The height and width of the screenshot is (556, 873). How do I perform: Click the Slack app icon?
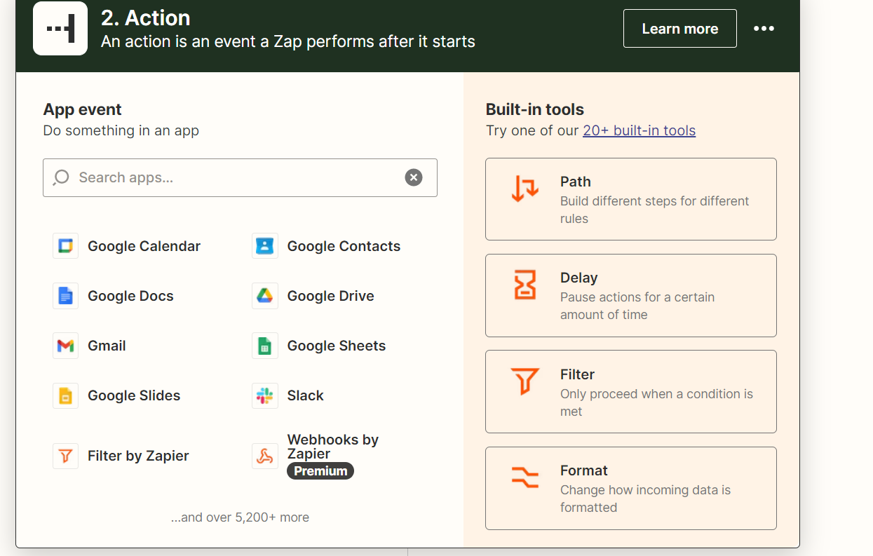(264, 395)
